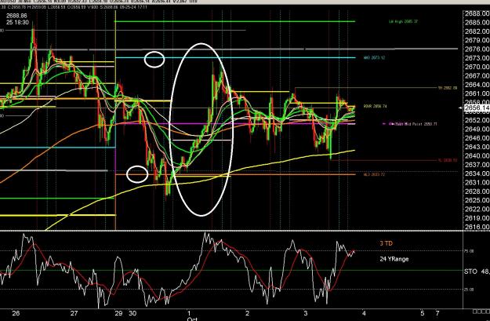
Task: Click the 2622.00 price axis label
Action: (477, 209)
